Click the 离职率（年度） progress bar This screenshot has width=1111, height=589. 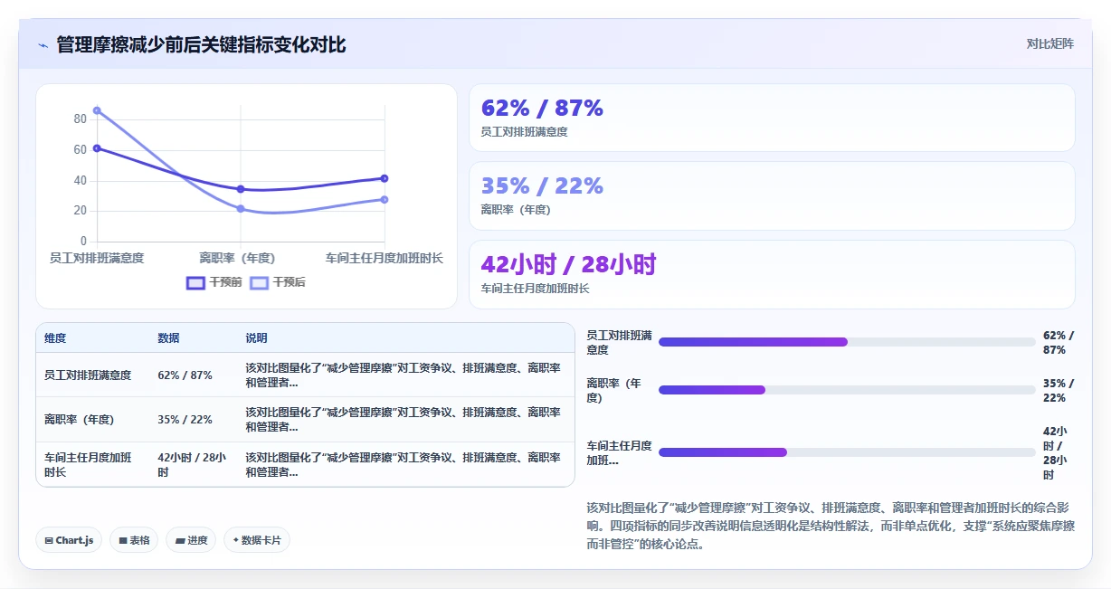[x=847, y=390]
